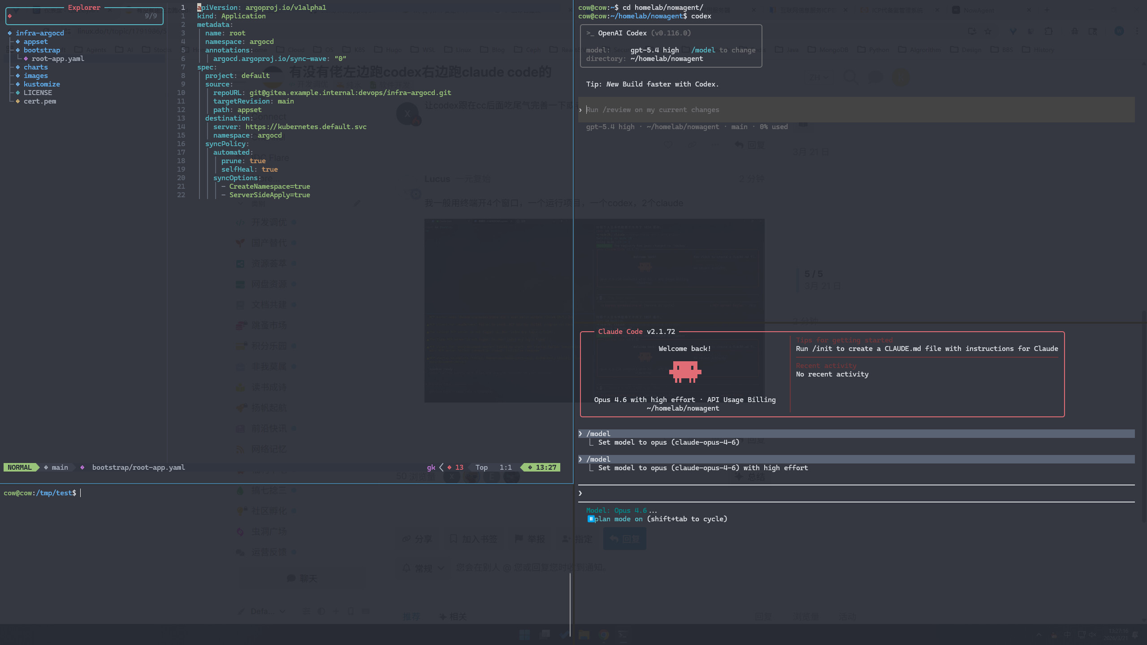1147x645 pixels.
Task: Click the cert.pem file icon
Action: [x=18, y=101]
